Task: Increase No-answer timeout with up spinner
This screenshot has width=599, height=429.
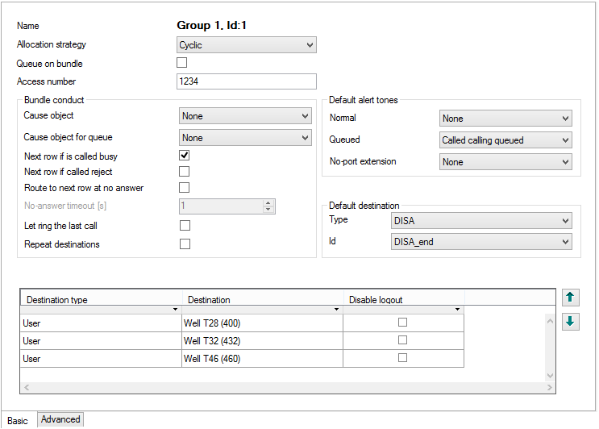Action: click(x=268, y=203)
